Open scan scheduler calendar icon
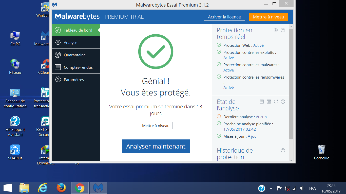Image resolution: width=346 pixels, height=194 pixels. click(x=269, y=102)
